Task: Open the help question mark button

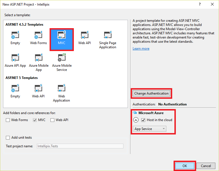Action: tap(200, 4)
